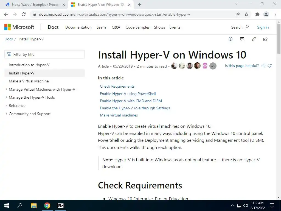This screenshot has height=211, width=281.
Task: Edit this article with the pencil icon
Action: [x=254, y=39]
